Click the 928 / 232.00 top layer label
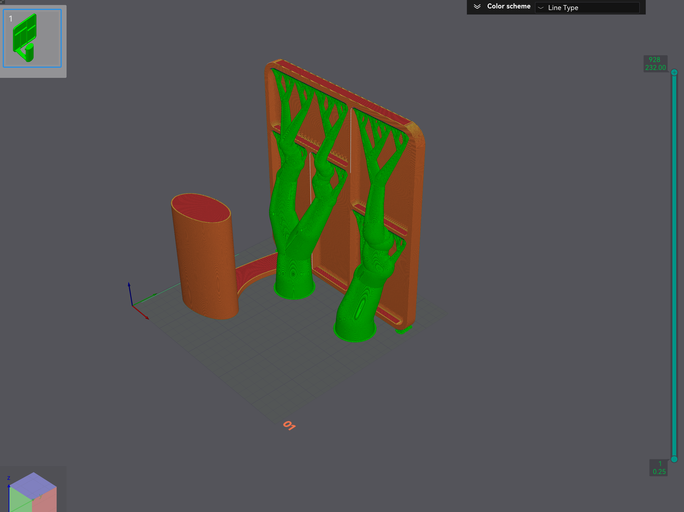684x512 pixels. click(655, 64)
